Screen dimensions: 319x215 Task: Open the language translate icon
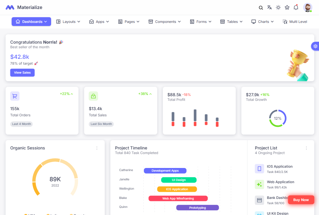point(269,7)
